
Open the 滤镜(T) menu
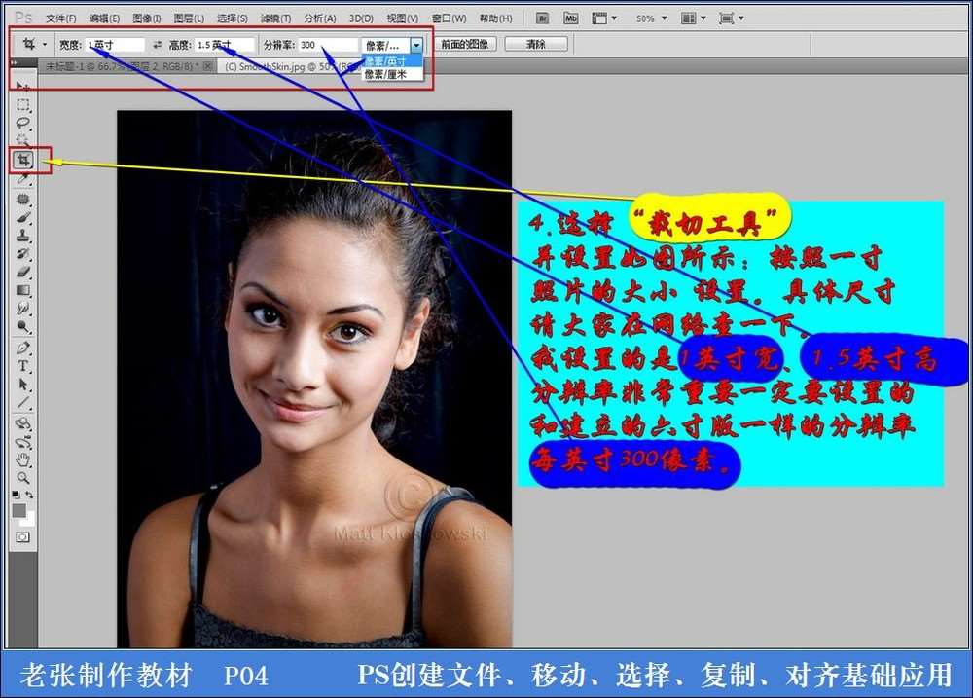[x=275, y=18]
